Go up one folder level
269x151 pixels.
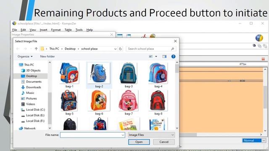[36, 49]
